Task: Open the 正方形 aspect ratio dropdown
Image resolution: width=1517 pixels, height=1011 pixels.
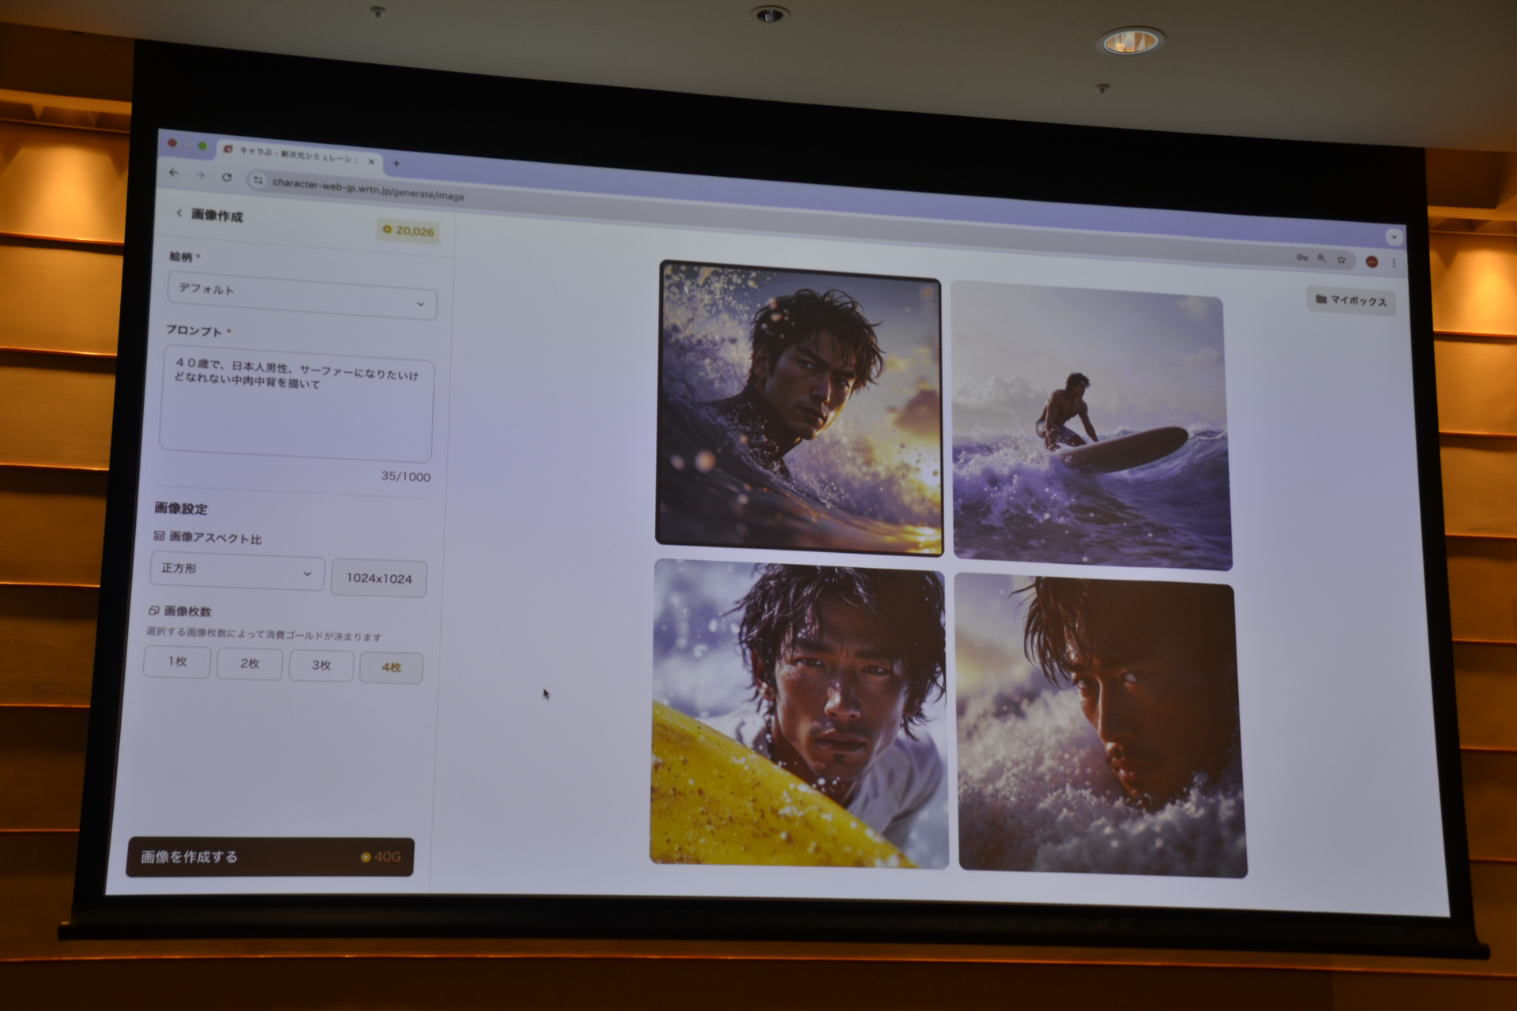Action: [x=237, y=570]
